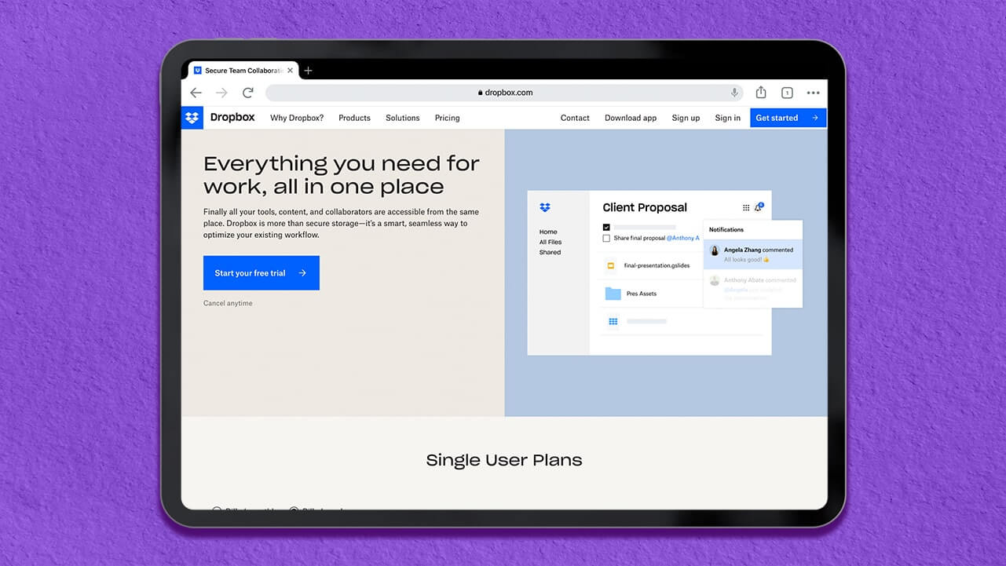Click the Contact link
Viewport: 1006px width, 566px height.
click(x=575, y=118)
